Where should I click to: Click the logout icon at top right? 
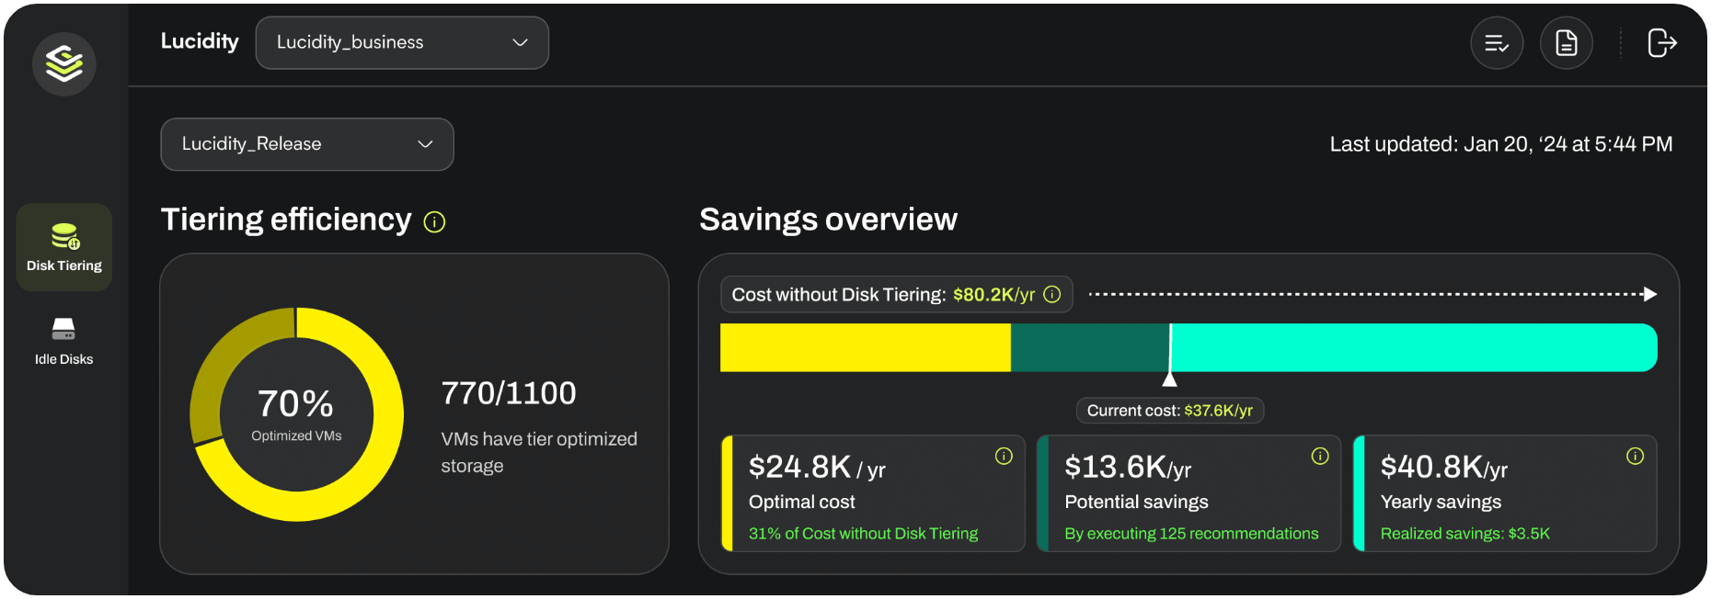(x=1661, y=43)
